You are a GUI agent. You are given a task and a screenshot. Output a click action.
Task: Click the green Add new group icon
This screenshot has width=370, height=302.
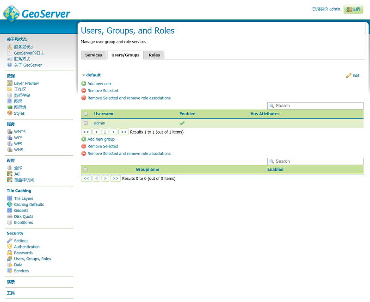[x=84, y=139]
